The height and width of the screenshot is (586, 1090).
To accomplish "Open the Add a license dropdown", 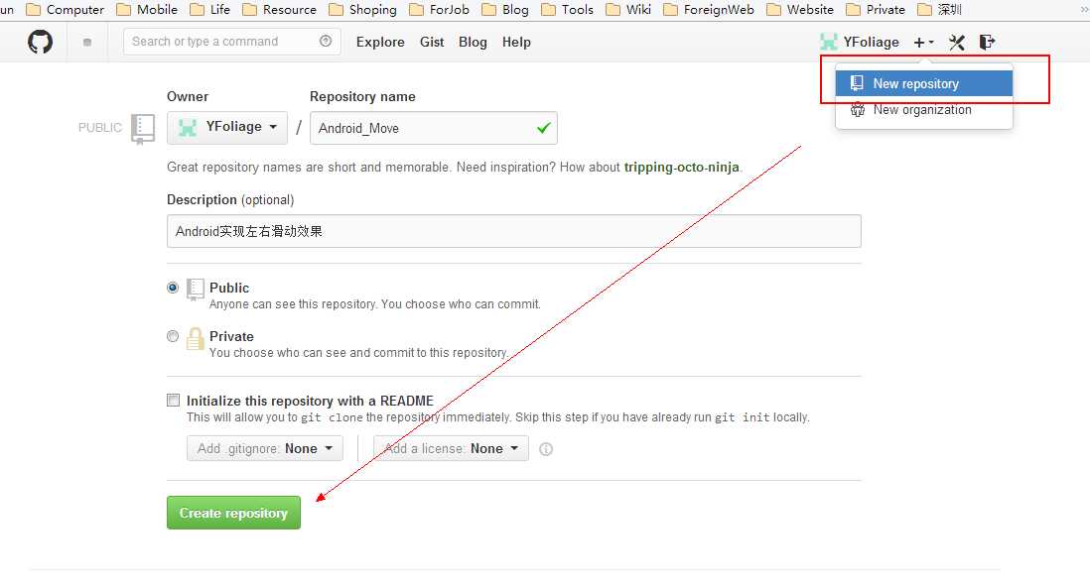I will coord(451,448).
